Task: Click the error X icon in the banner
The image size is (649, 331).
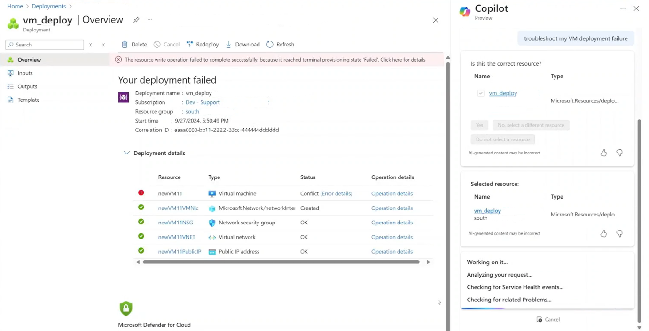Action: tap(118, 60)
